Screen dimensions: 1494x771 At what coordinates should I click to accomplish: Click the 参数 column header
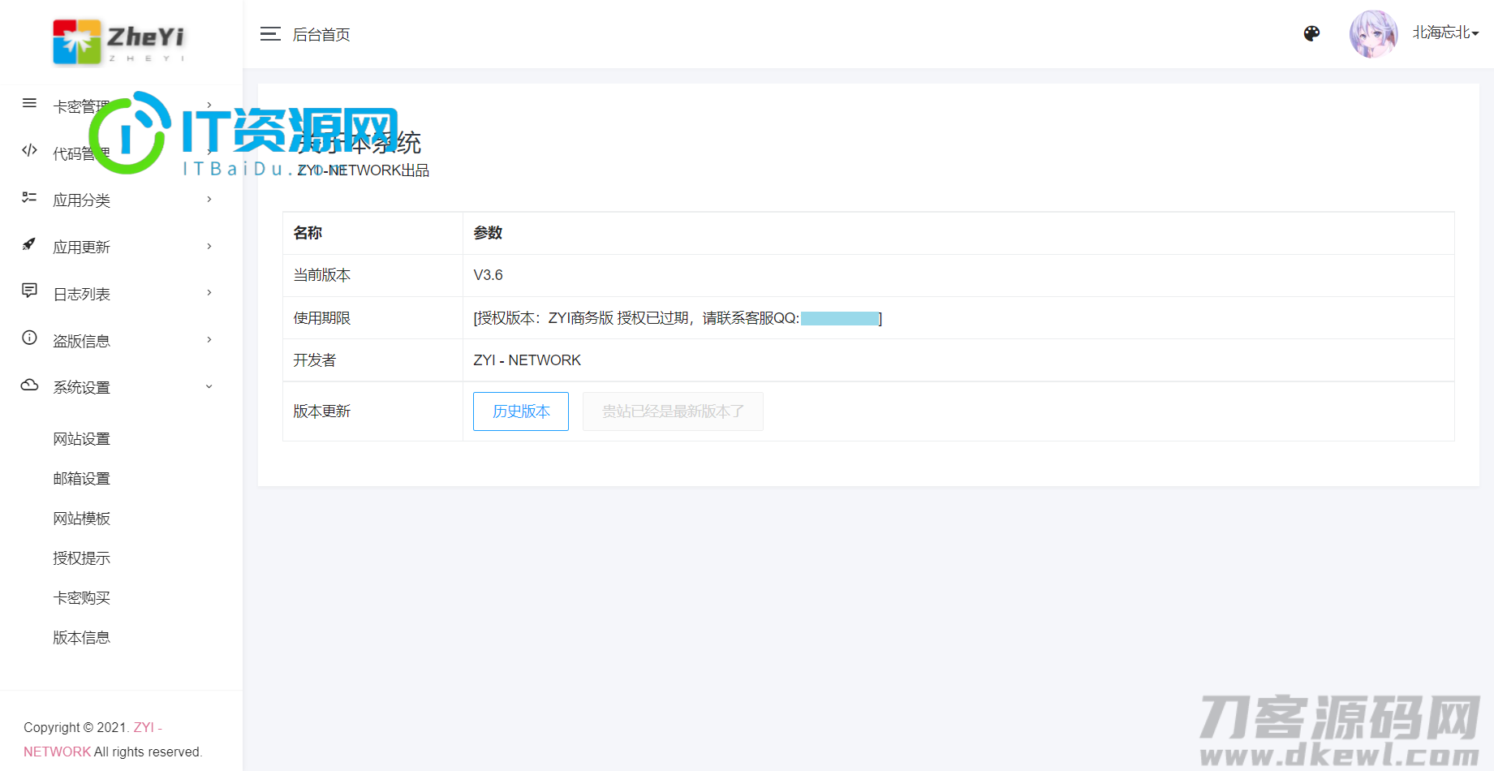point(488,233)
